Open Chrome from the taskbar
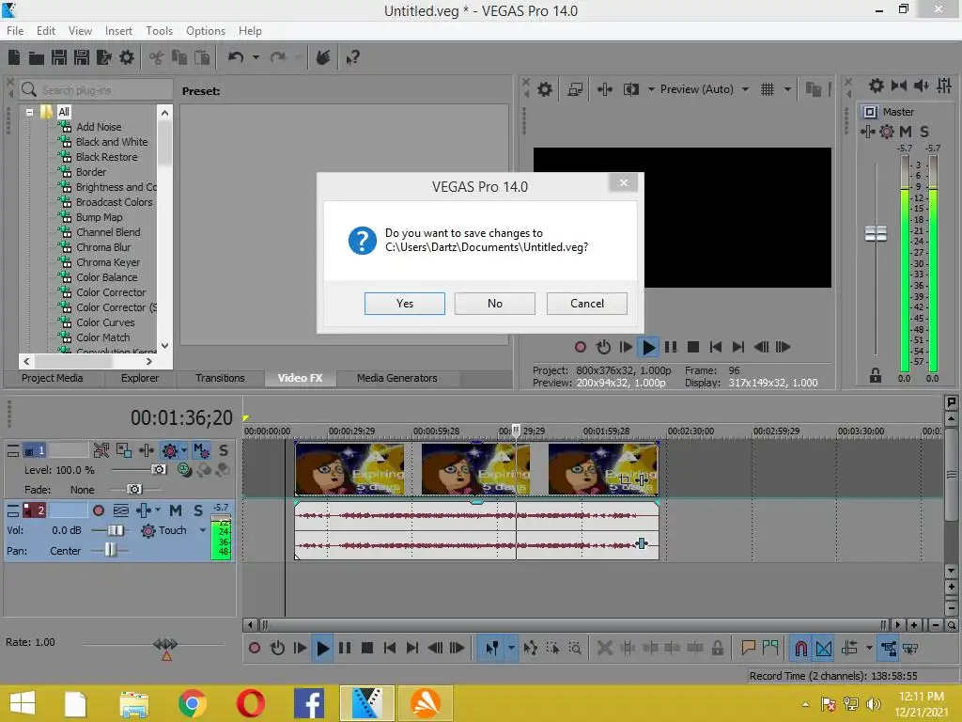The image size is (962, 722). click(x=192, y=703)
